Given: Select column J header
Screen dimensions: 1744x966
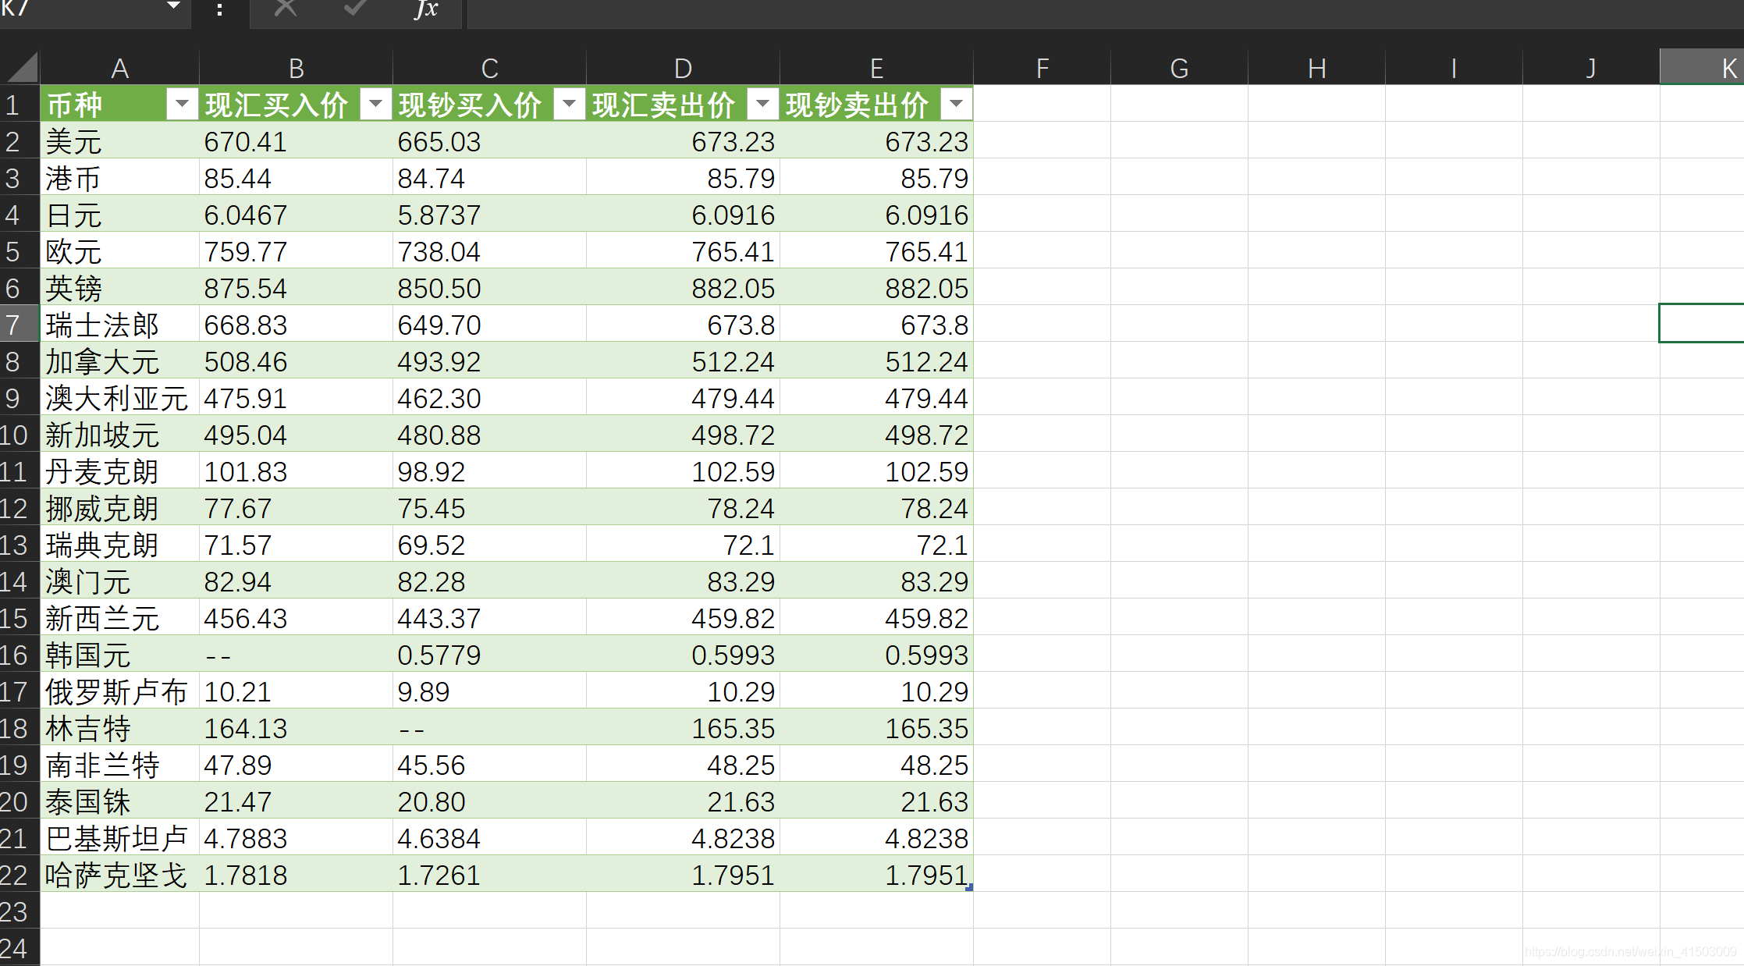Looking at the screenshot, I should click(1592, 68).
